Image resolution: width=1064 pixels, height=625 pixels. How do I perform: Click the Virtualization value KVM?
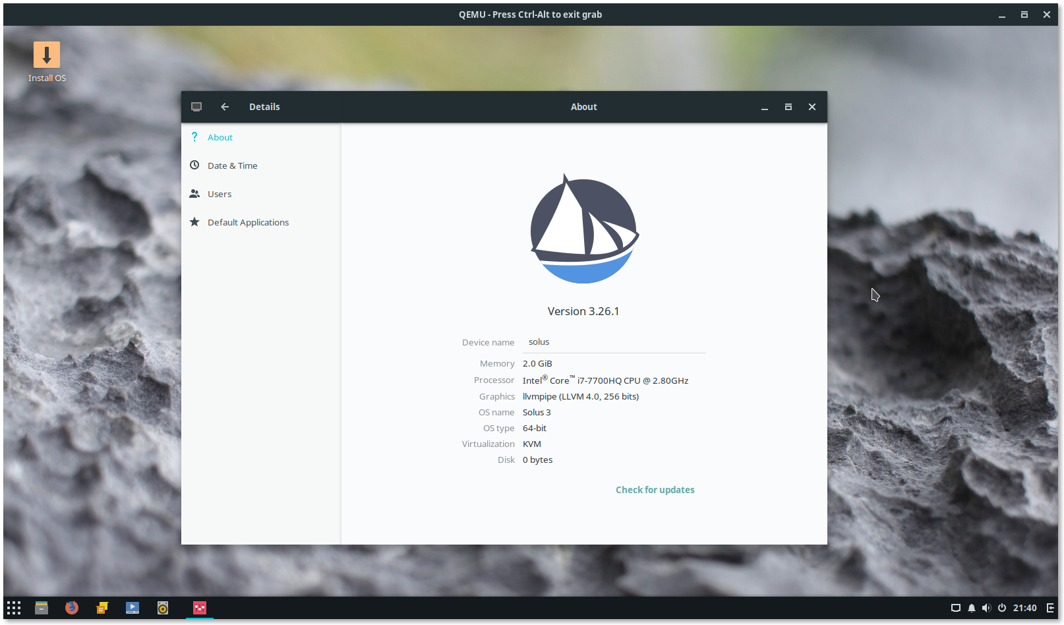coord(532,444)
